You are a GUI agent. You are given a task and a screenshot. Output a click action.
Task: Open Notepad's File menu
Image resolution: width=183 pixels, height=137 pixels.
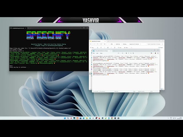tap(94, 53)
